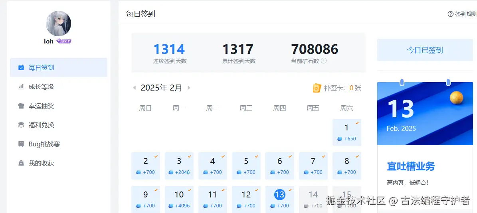Click the 2025年 2月 month label
The height and width of the screenshot is (213, 477).
click(162, 88)
